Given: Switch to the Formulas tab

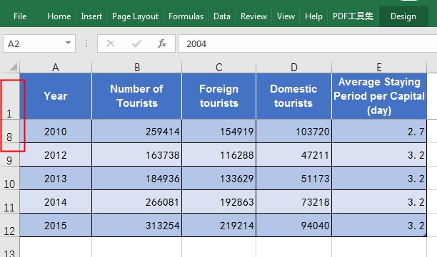Looking at the screenshot, I should [186, 16].
